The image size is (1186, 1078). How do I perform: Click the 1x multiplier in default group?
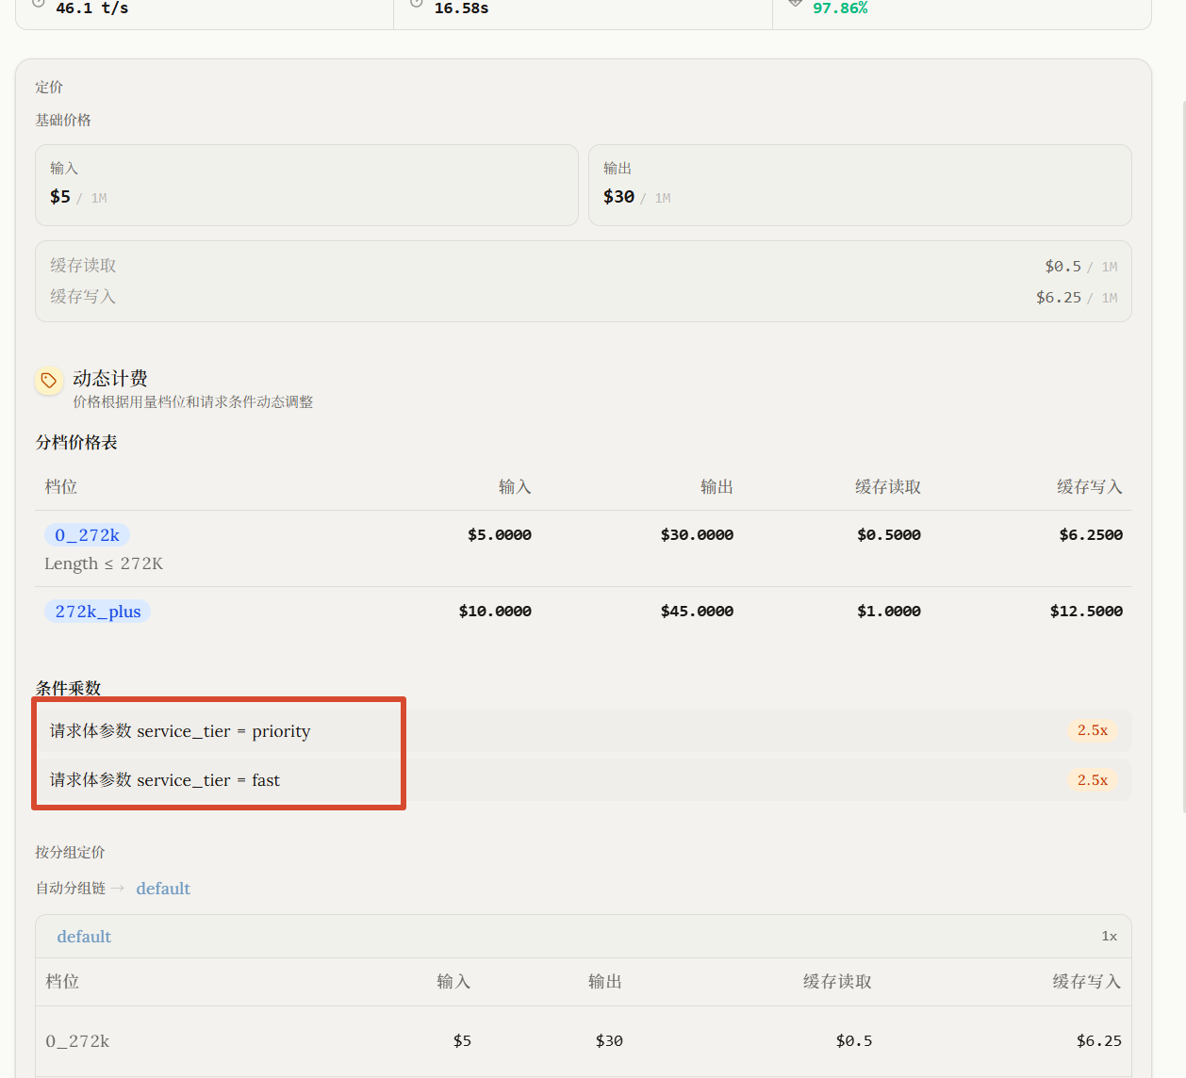coord(1109,937)
